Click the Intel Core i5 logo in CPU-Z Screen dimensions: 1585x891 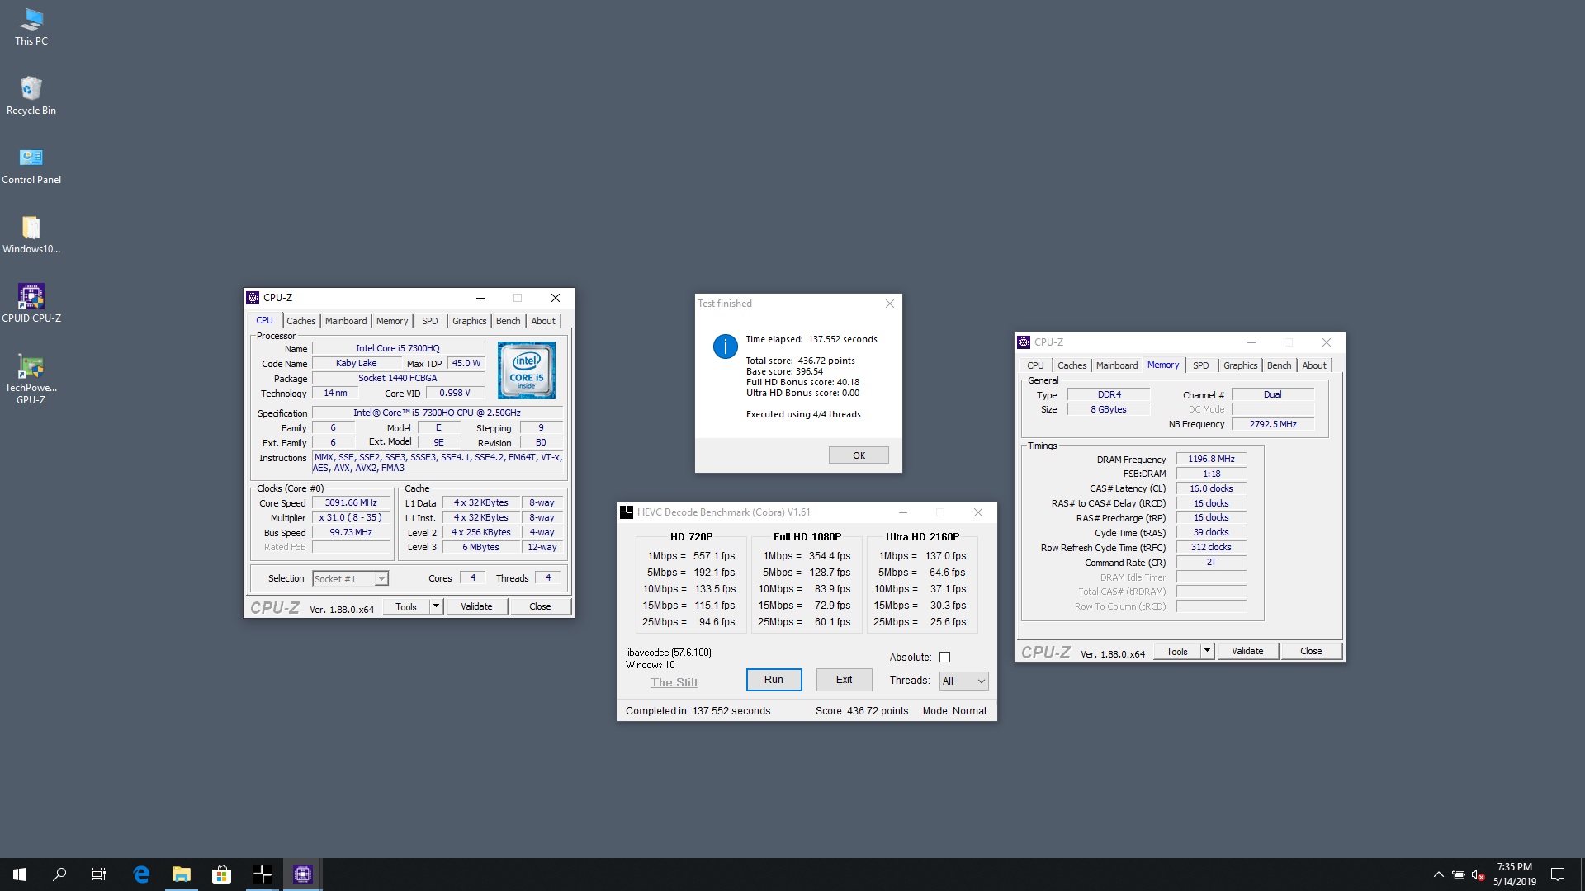[x=527, y=370]
